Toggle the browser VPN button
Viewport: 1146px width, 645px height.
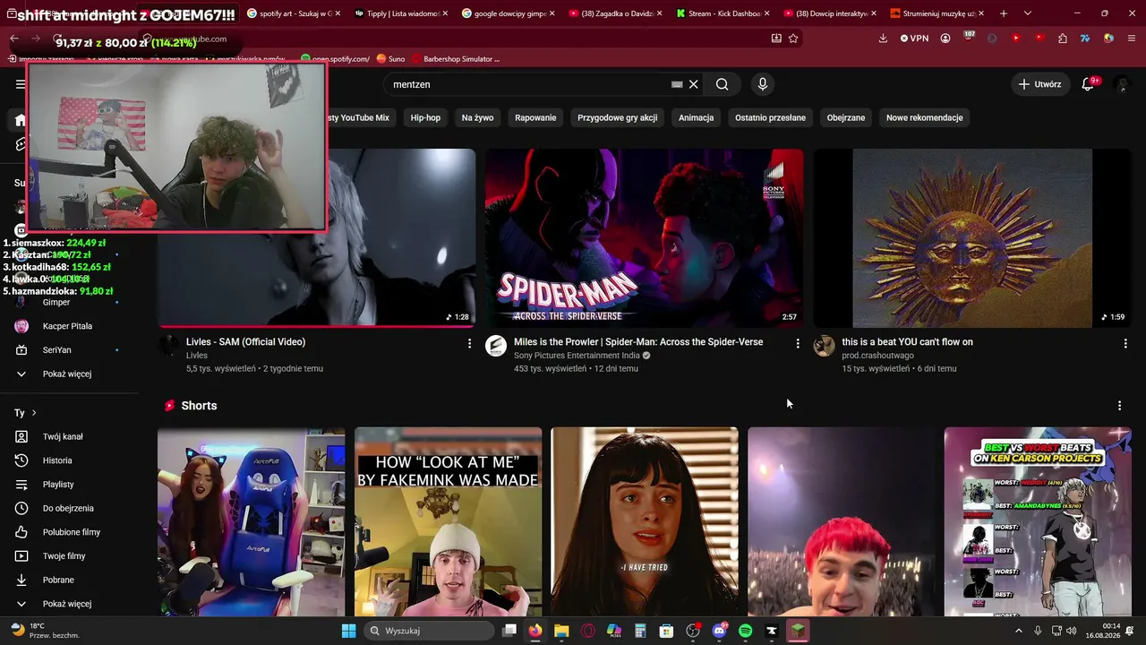pyautogui.click(x=914, y=39)
